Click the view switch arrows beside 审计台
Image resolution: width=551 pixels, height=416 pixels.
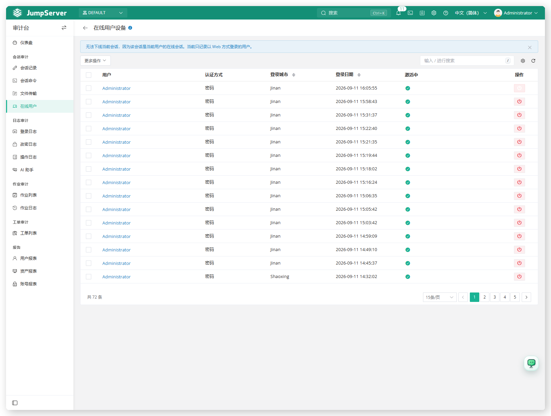click(64, 28)
